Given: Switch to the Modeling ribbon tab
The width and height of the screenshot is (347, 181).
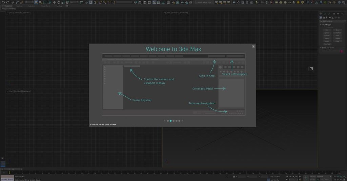Looking at the screenshot, I should 8,6.
